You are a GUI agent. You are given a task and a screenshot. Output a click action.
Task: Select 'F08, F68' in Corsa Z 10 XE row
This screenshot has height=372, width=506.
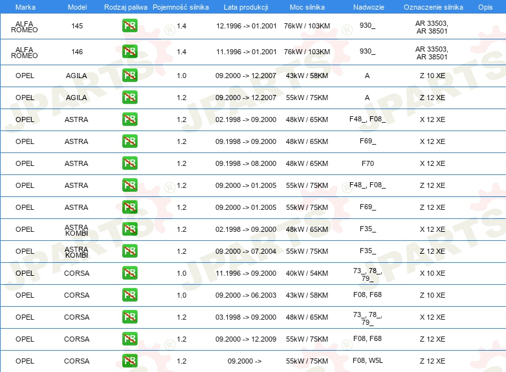368,294
